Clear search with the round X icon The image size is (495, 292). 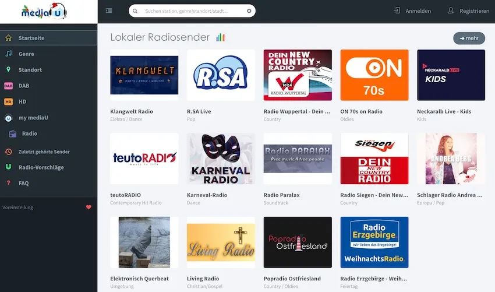pyautogui.click(x=249, y=11)
